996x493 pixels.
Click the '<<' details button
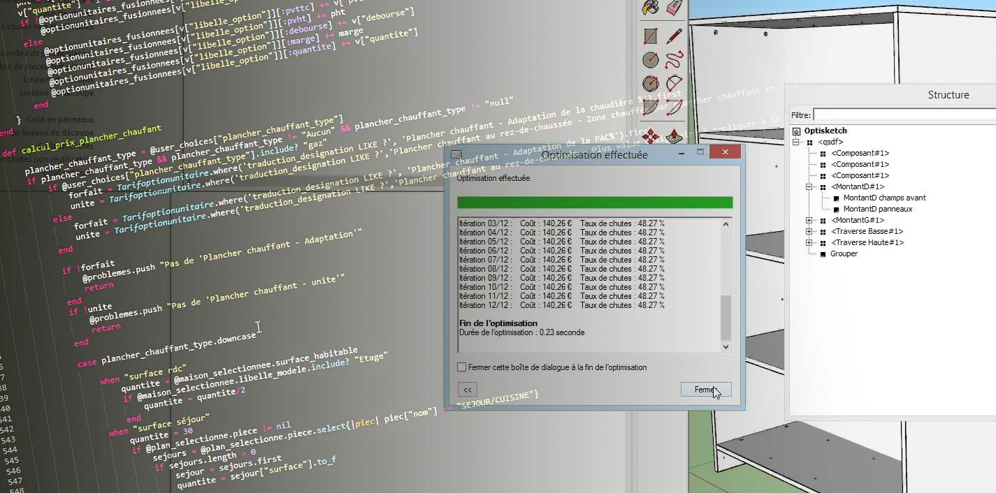[467, 389]
